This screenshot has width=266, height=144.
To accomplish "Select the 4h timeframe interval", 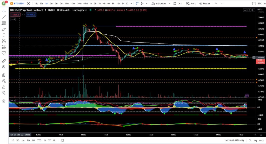I will [104, 4].
